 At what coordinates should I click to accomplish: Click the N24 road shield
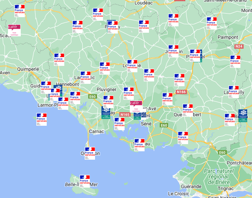(x=239, y=46)
